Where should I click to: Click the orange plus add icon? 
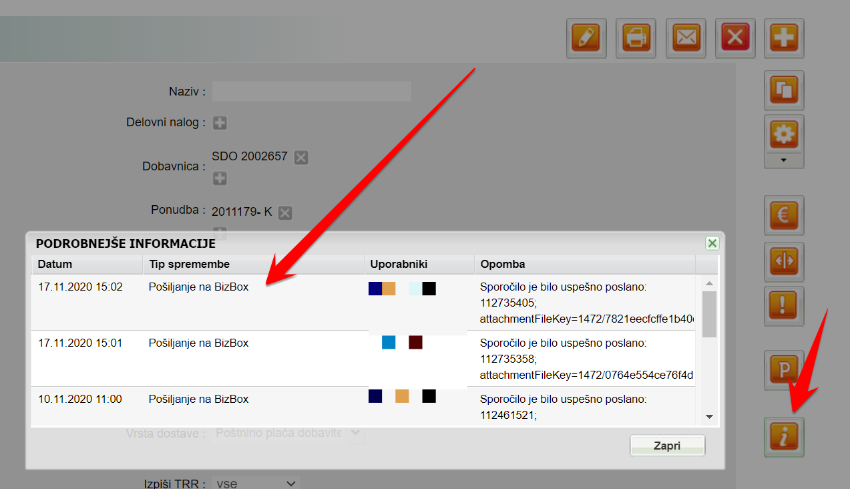pos(784,38)
